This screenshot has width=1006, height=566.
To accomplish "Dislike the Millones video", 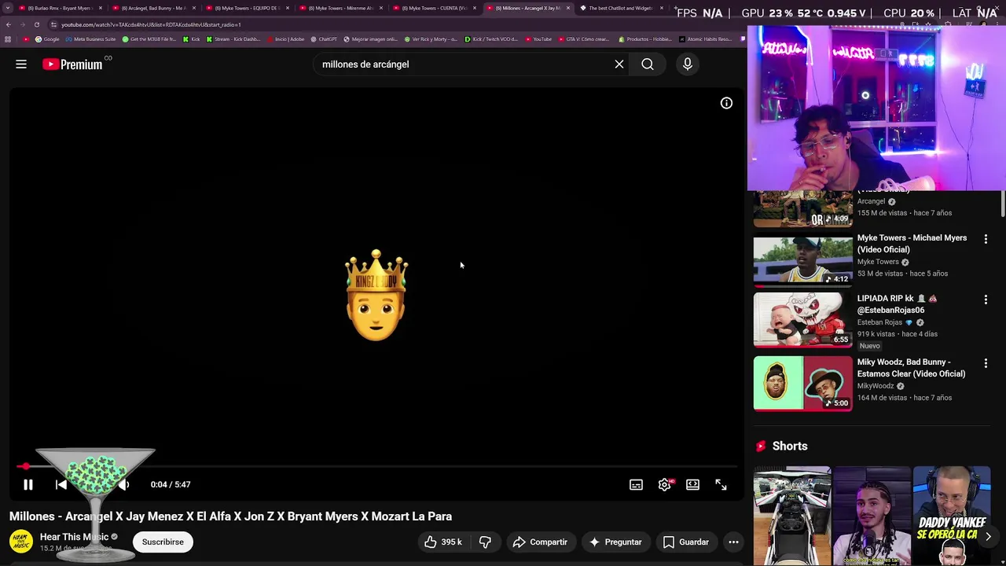I will point(485,542).
